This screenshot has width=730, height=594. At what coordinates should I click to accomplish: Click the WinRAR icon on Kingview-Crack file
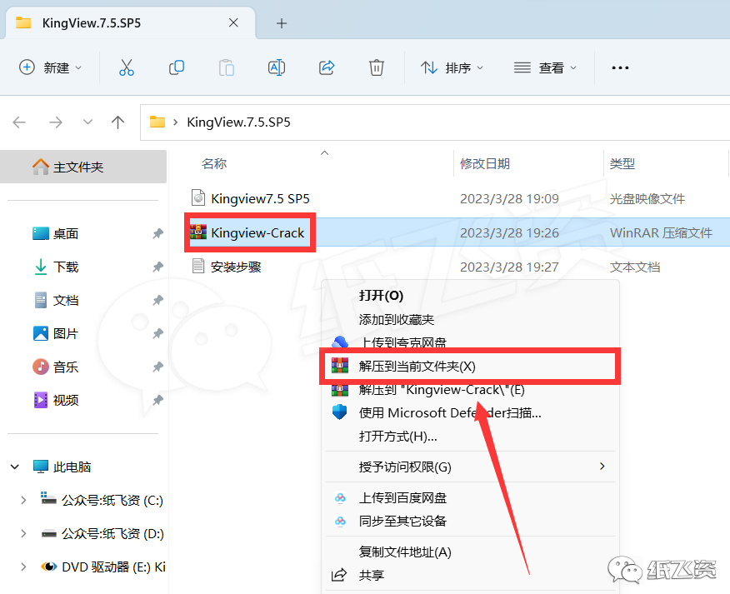point(200,232)
